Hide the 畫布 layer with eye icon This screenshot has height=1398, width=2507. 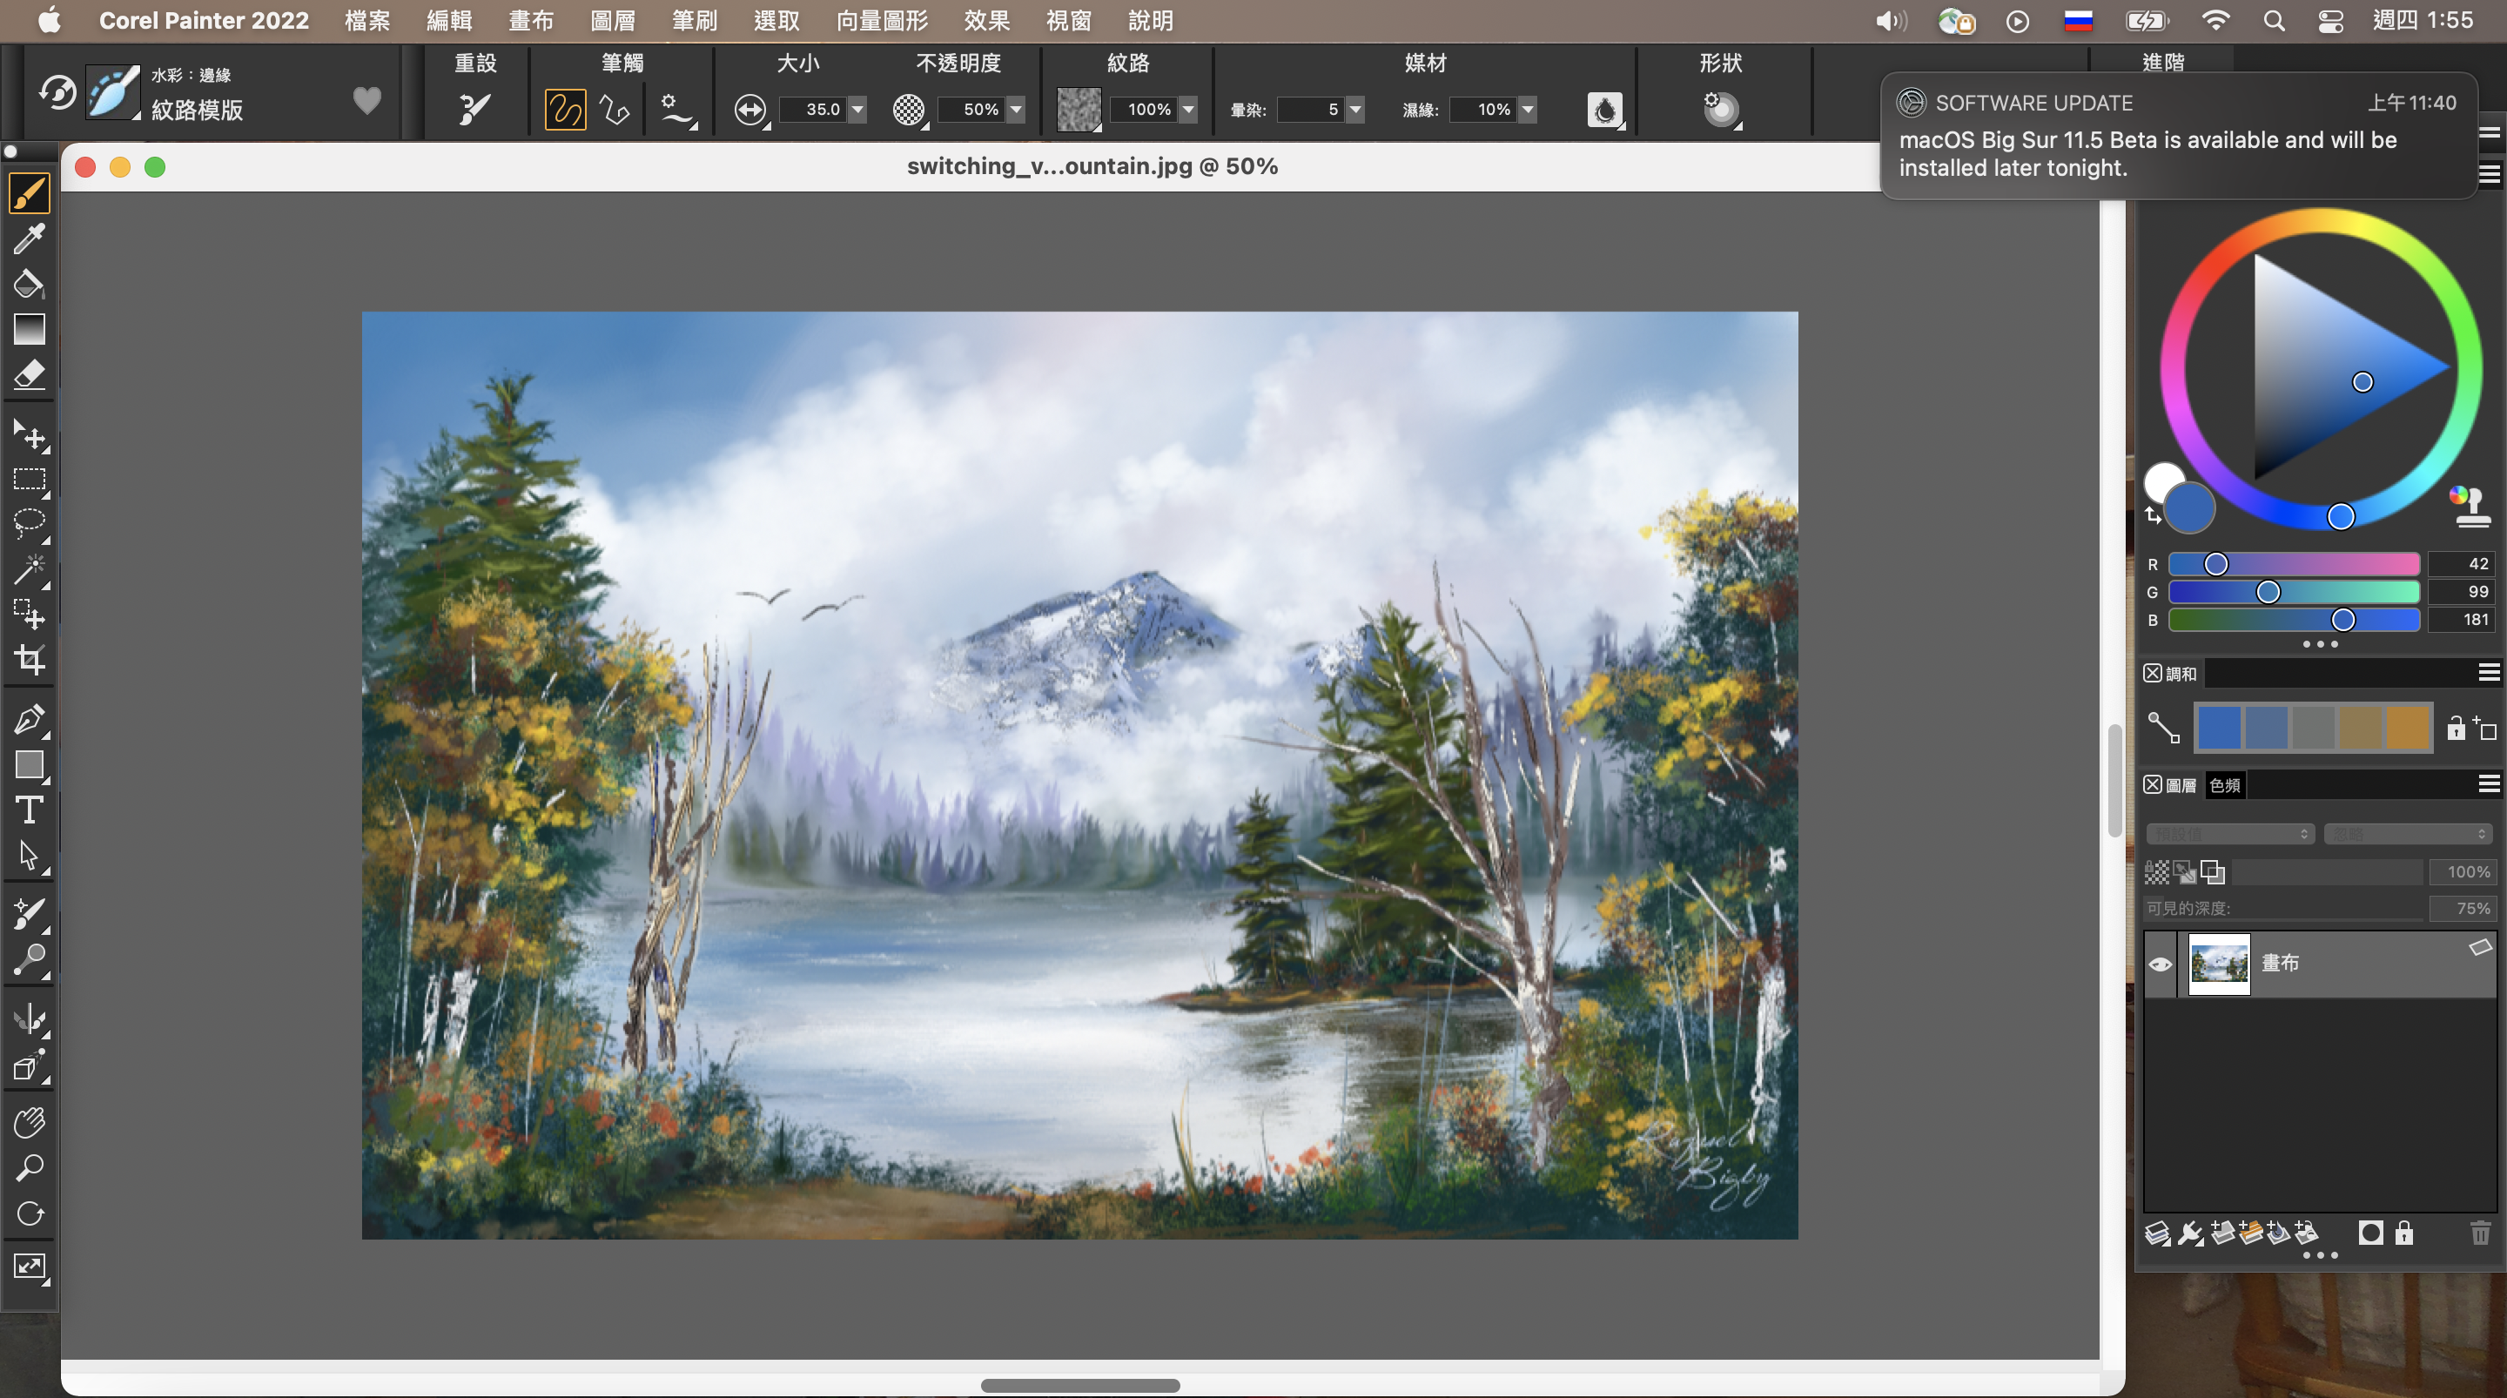[2160, 964]
